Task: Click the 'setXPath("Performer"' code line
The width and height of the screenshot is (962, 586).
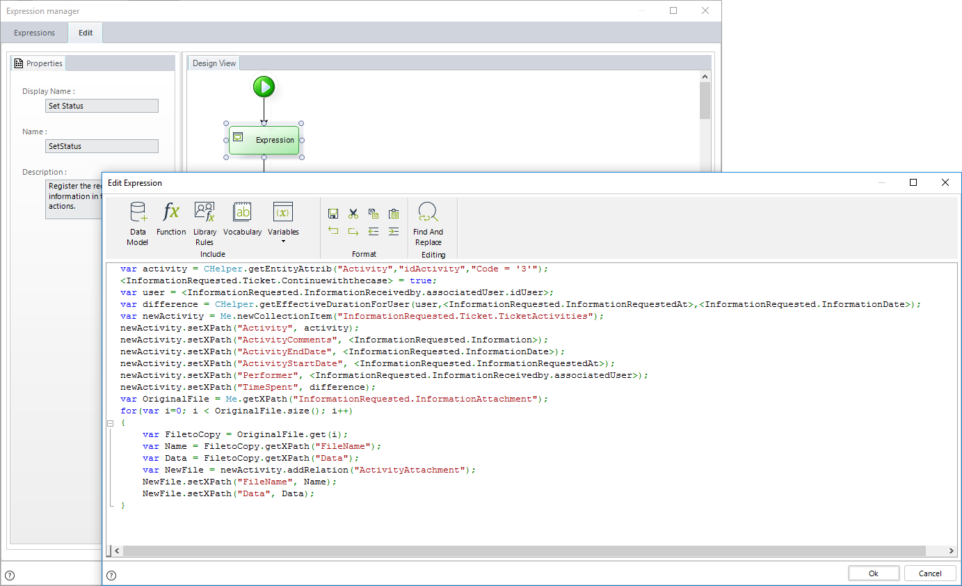Action: [x=384, y=375]
